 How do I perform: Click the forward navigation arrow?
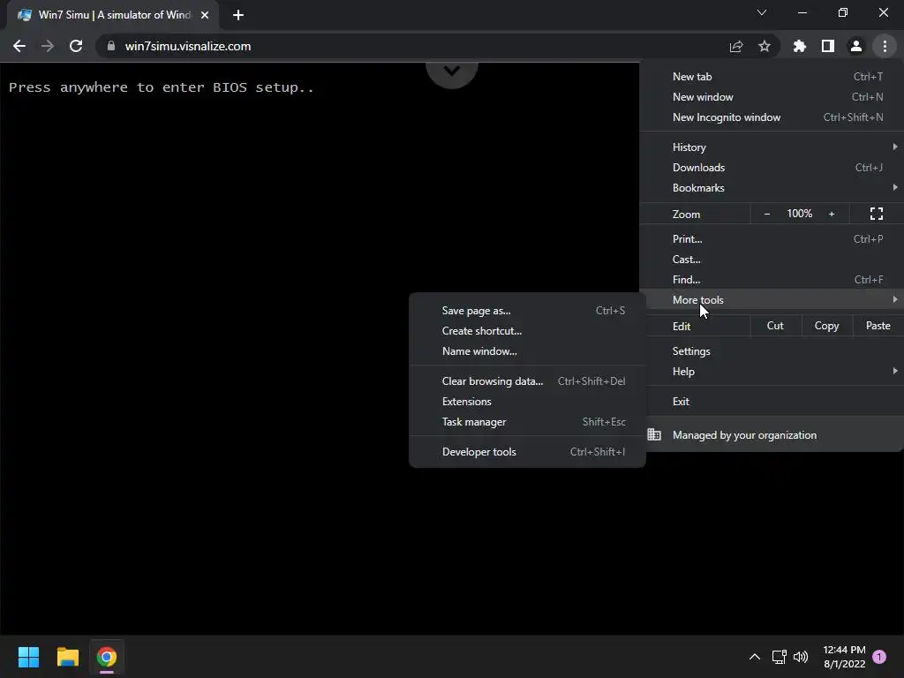[x=48, y=46]
